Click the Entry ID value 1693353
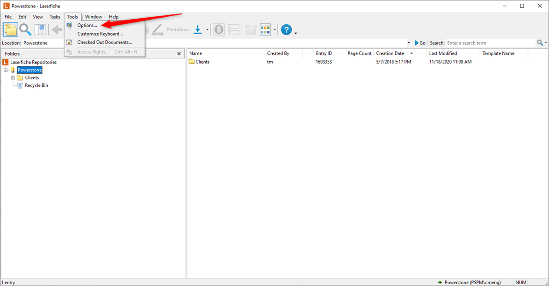 tap(324, 62)
